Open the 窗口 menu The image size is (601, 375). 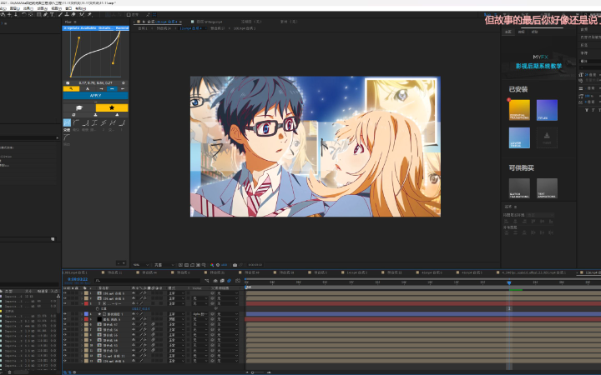[68, 8]
